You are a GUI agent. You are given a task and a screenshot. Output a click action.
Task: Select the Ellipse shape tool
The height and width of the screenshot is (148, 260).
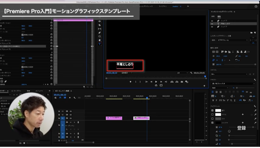[99, 36]
